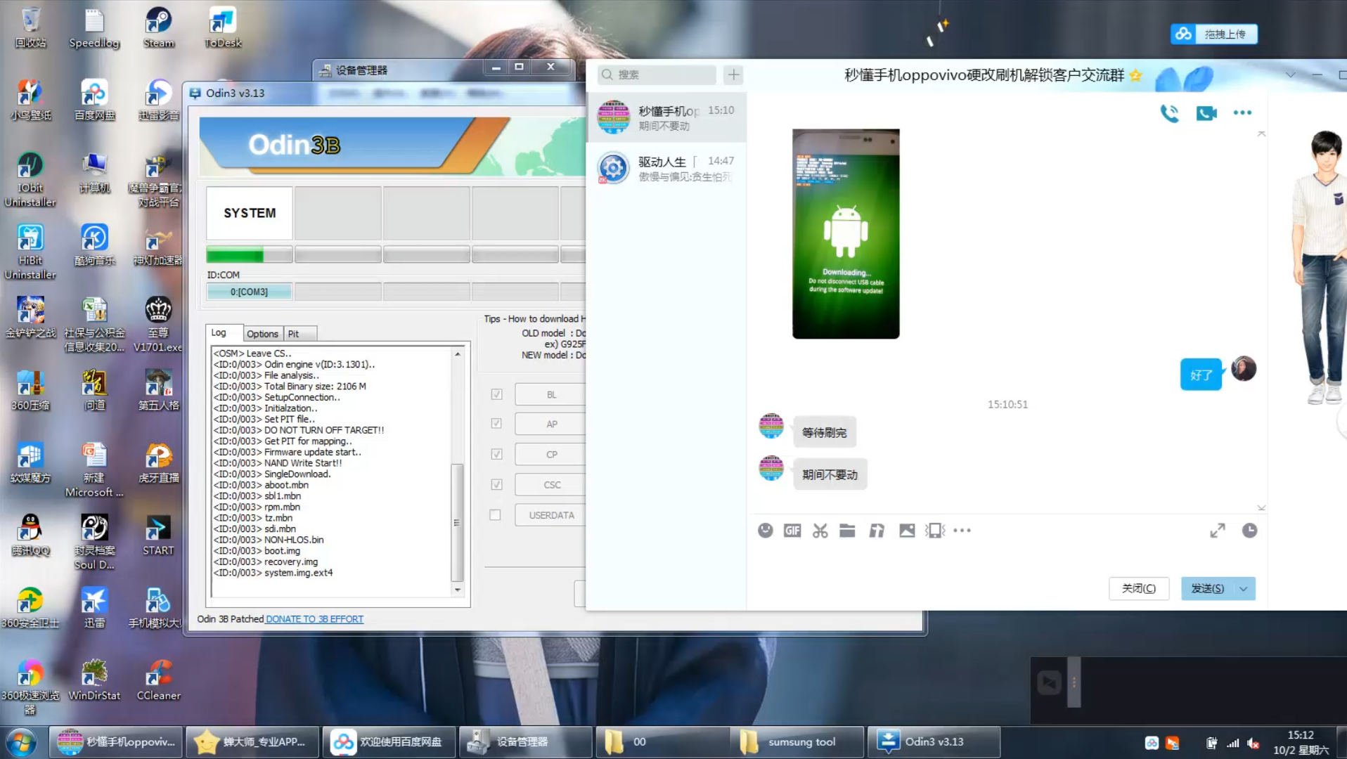Select the scissors screenshot tool
The height and width of the screenshot is (759, 1347).
tap(820, 531)
